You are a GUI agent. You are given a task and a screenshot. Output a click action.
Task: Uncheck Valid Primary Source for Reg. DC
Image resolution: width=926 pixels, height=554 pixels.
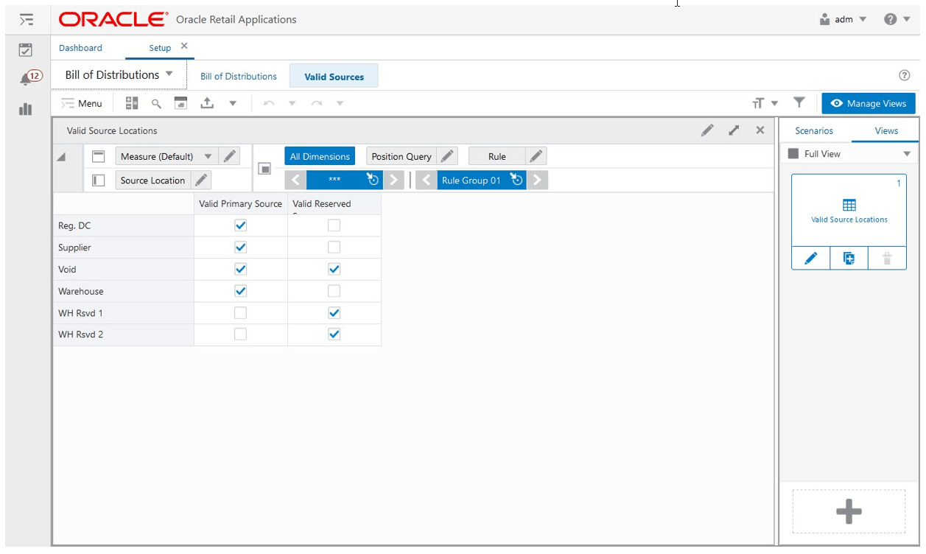tap(240, 225)
